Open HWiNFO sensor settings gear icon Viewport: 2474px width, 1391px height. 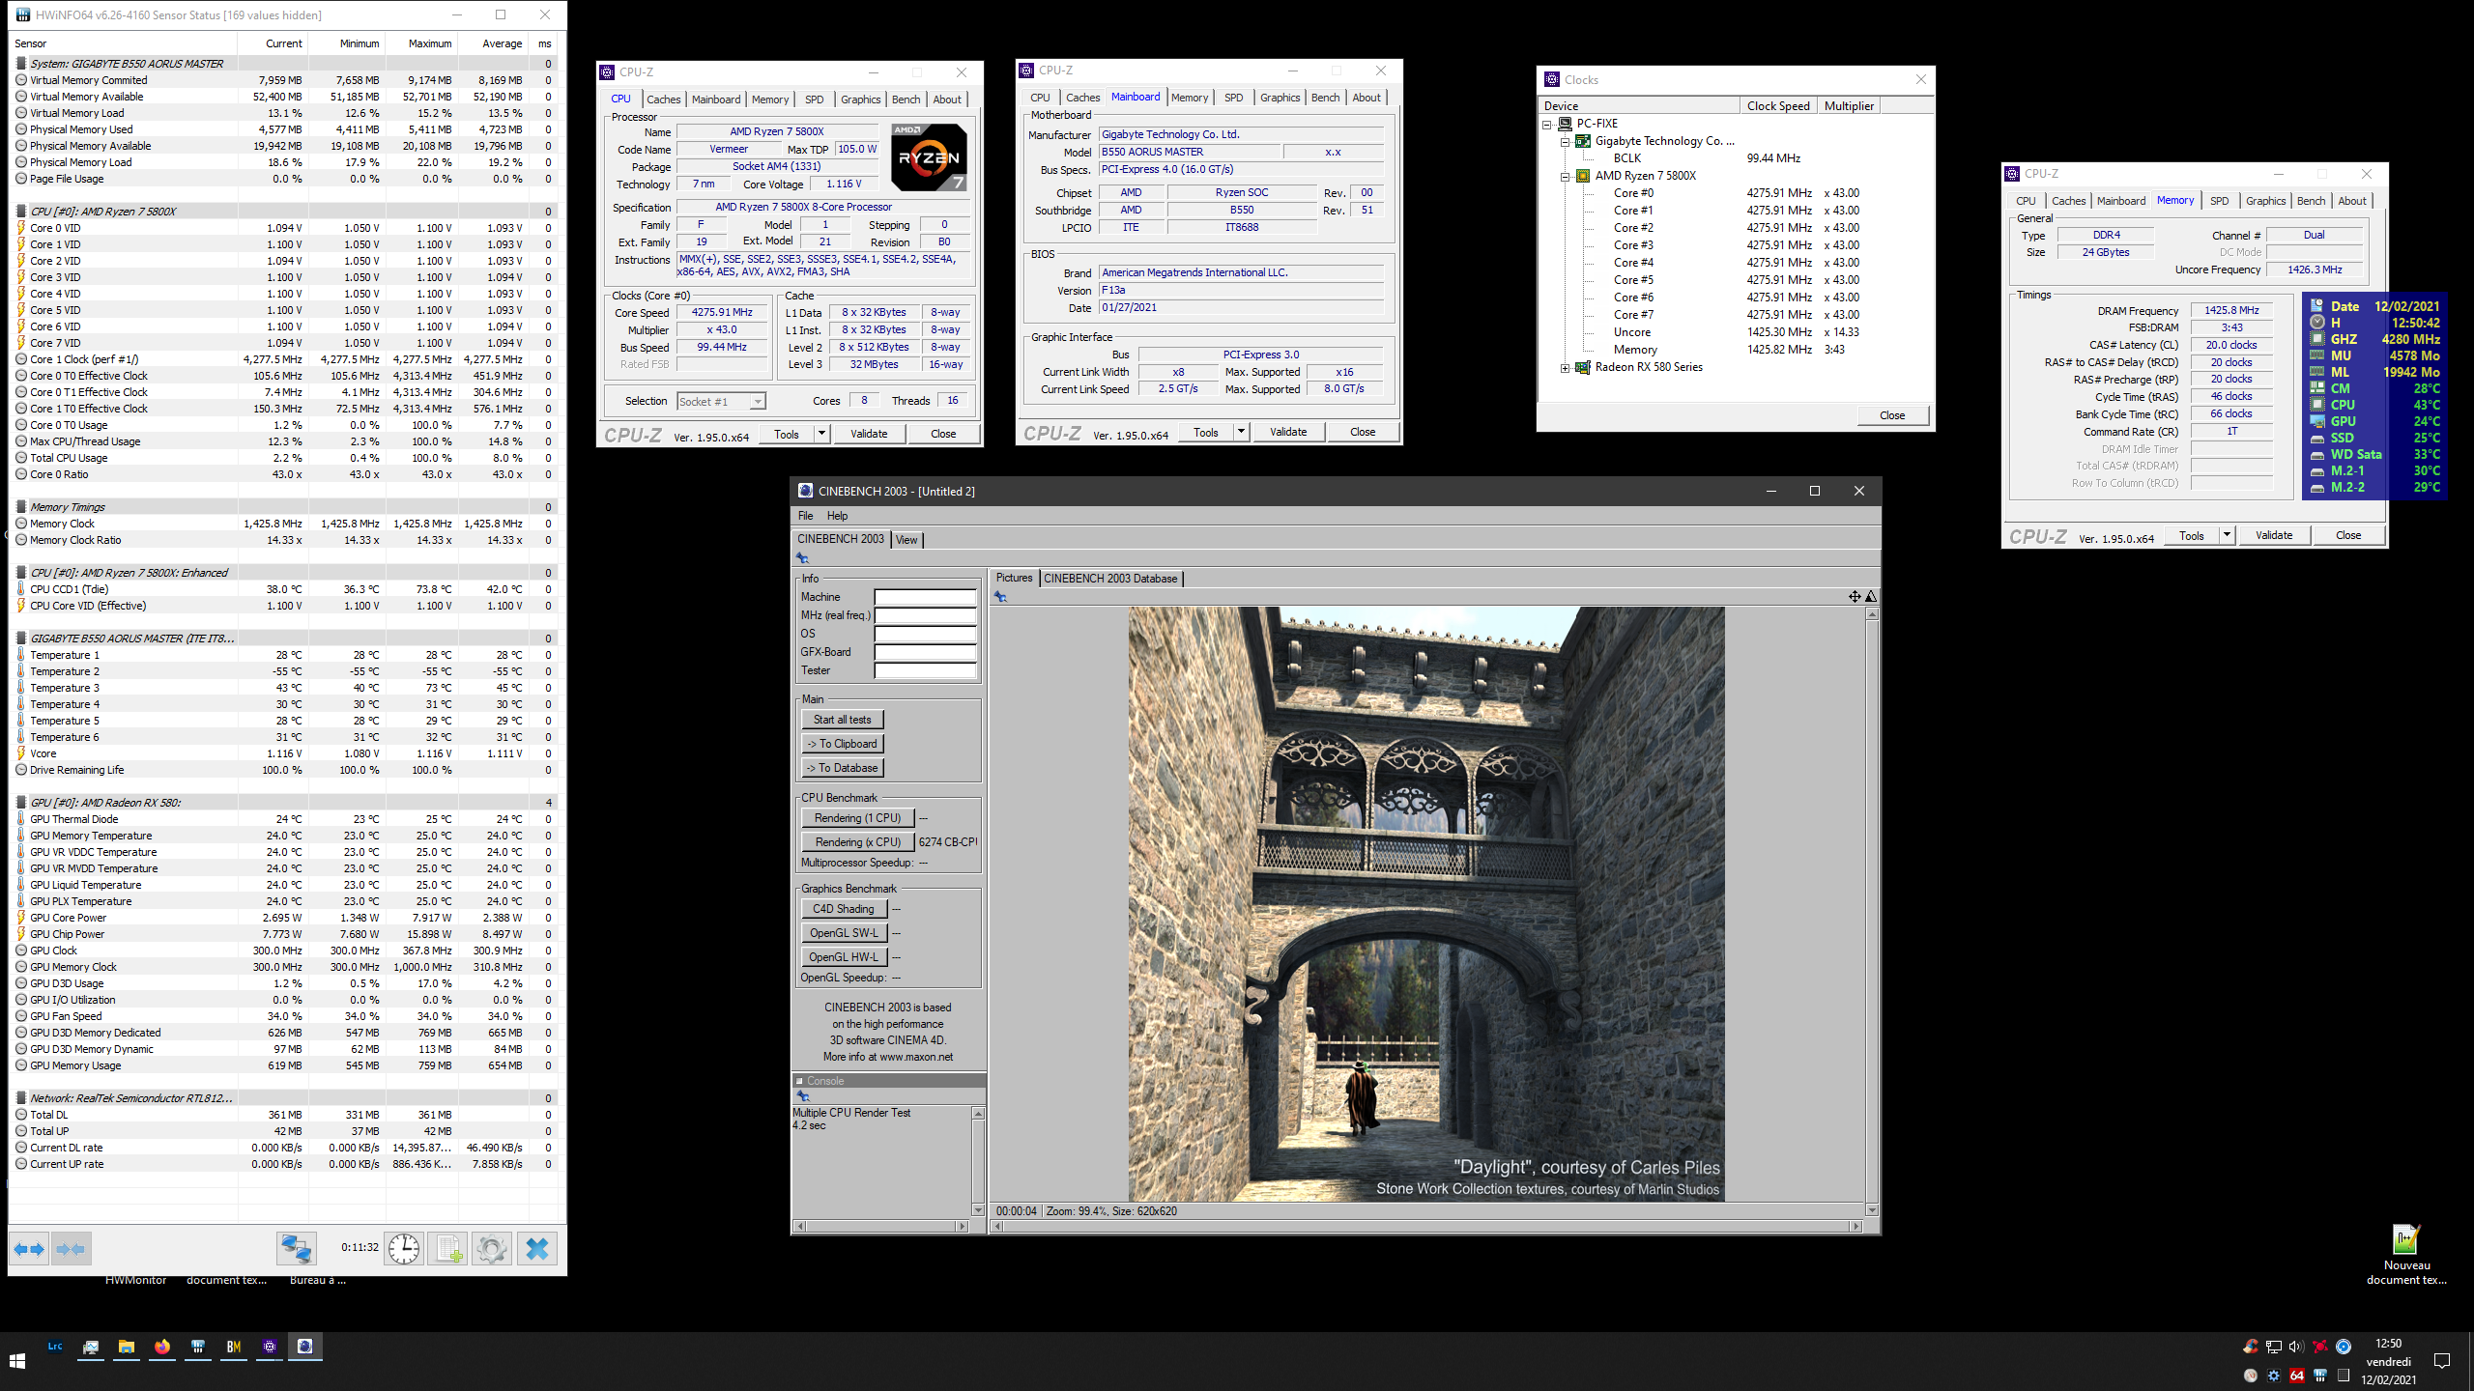click(492, 1248)
